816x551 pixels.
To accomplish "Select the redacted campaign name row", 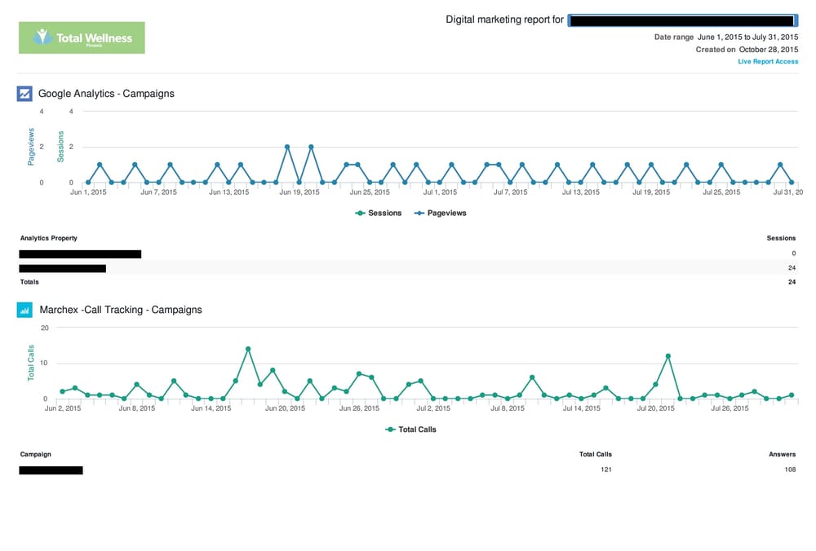I will 51,470.
